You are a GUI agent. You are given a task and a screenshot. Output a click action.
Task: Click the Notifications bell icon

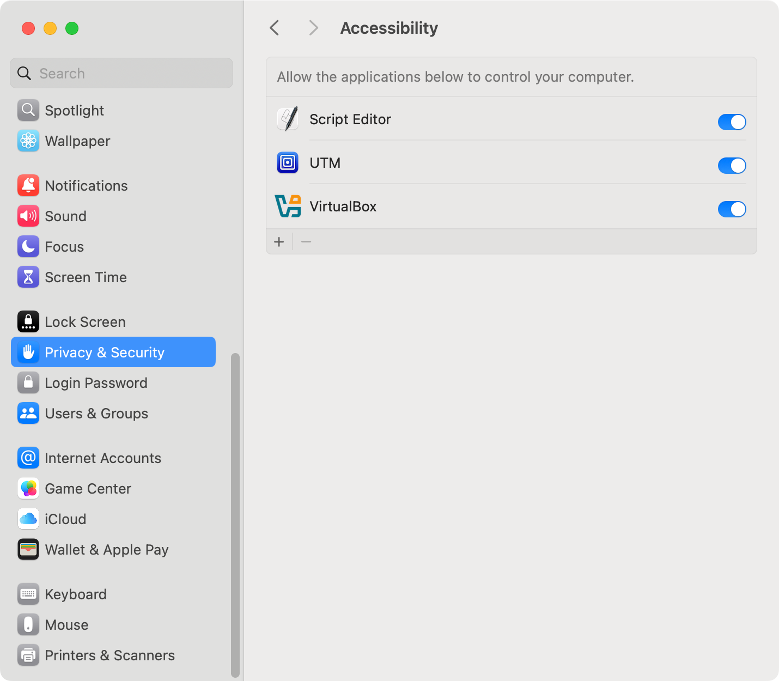tap(28, 185)
